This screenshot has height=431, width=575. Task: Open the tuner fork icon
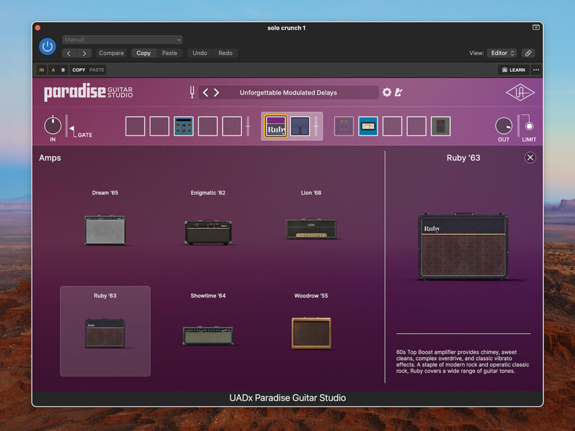click(x=192, y=93)
